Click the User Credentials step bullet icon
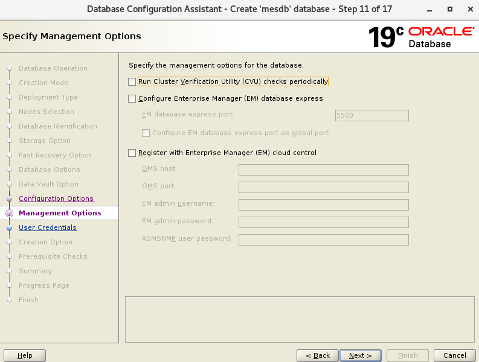The height and width of the screenshot is (362, 479). pos(9,228)
